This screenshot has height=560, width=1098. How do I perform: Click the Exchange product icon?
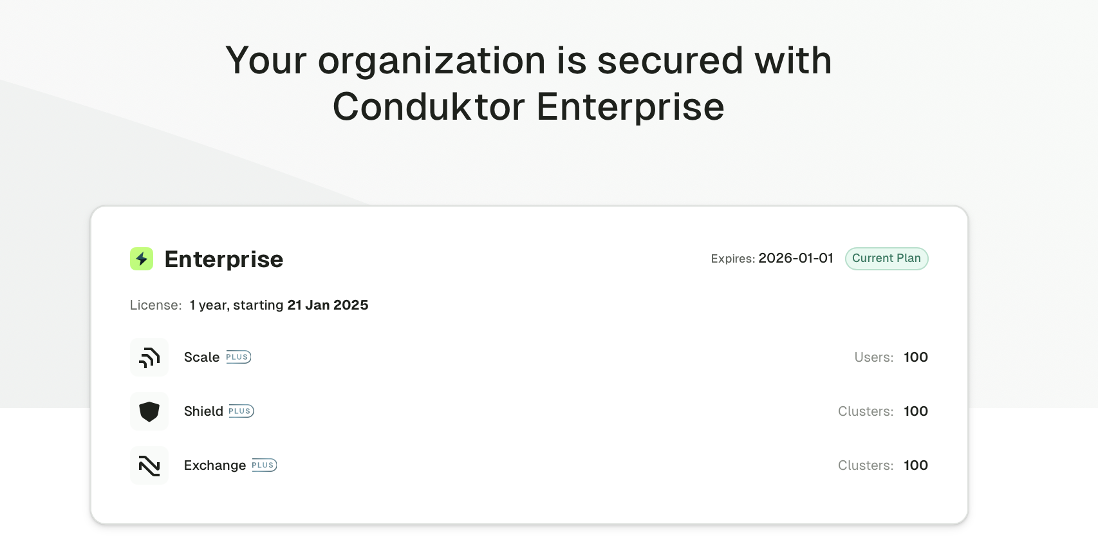pos(149,465)
